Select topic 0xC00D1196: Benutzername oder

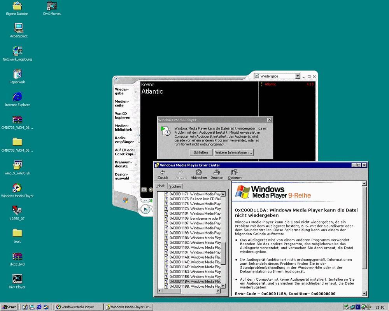(x=193, y=218)
